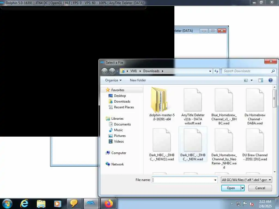This screenshot has height=209, width=279.
Task: Show hidden tray icons arrow
Action: [232, 204]
